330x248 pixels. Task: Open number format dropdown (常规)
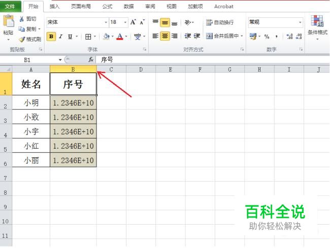tap(300, 22)
